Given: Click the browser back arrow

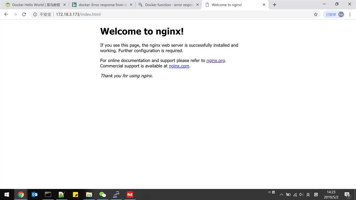Looking at the screenshot, I should coord(6,14).
